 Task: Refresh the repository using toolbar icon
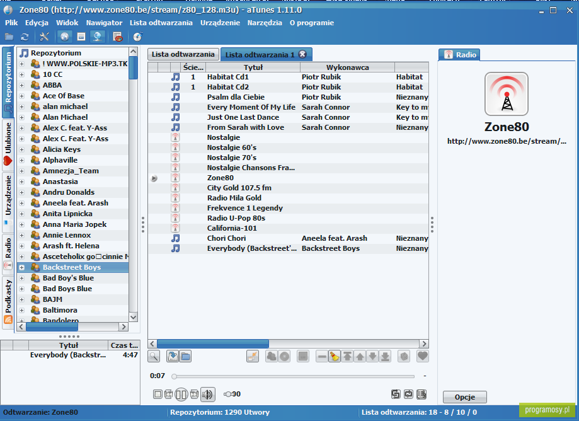(25, 37)
